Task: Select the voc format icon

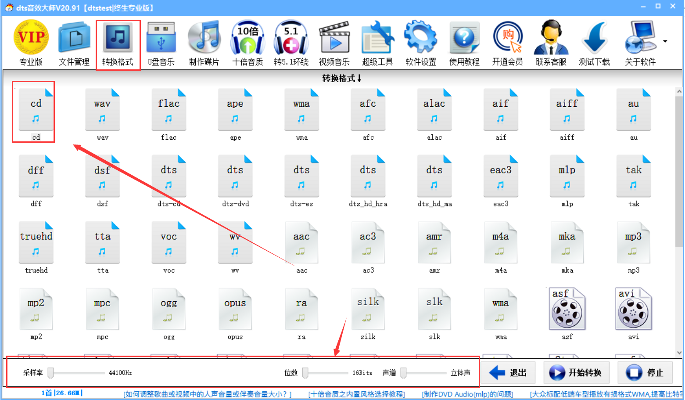Action: (x=169, y=247)
